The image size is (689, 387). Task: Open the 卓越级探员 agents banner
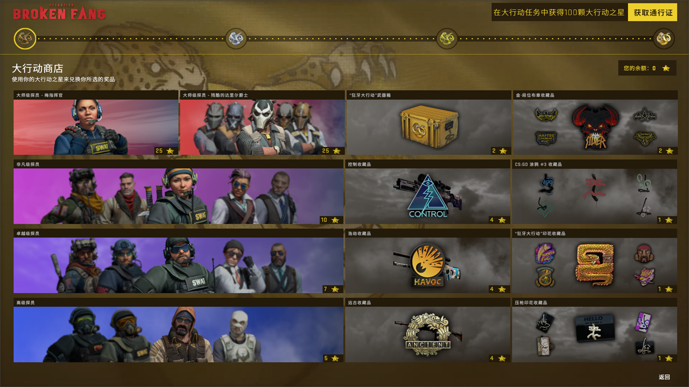(179, 261)
